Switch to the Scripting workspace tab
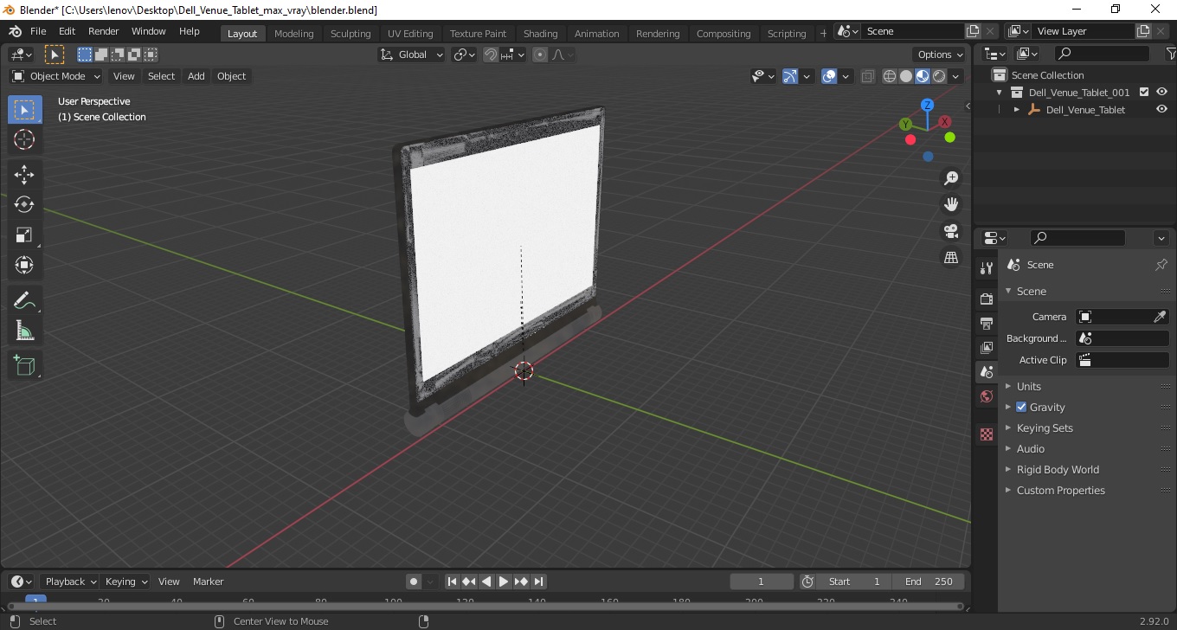The image size is (1177, 630). (x=787, y=34)
